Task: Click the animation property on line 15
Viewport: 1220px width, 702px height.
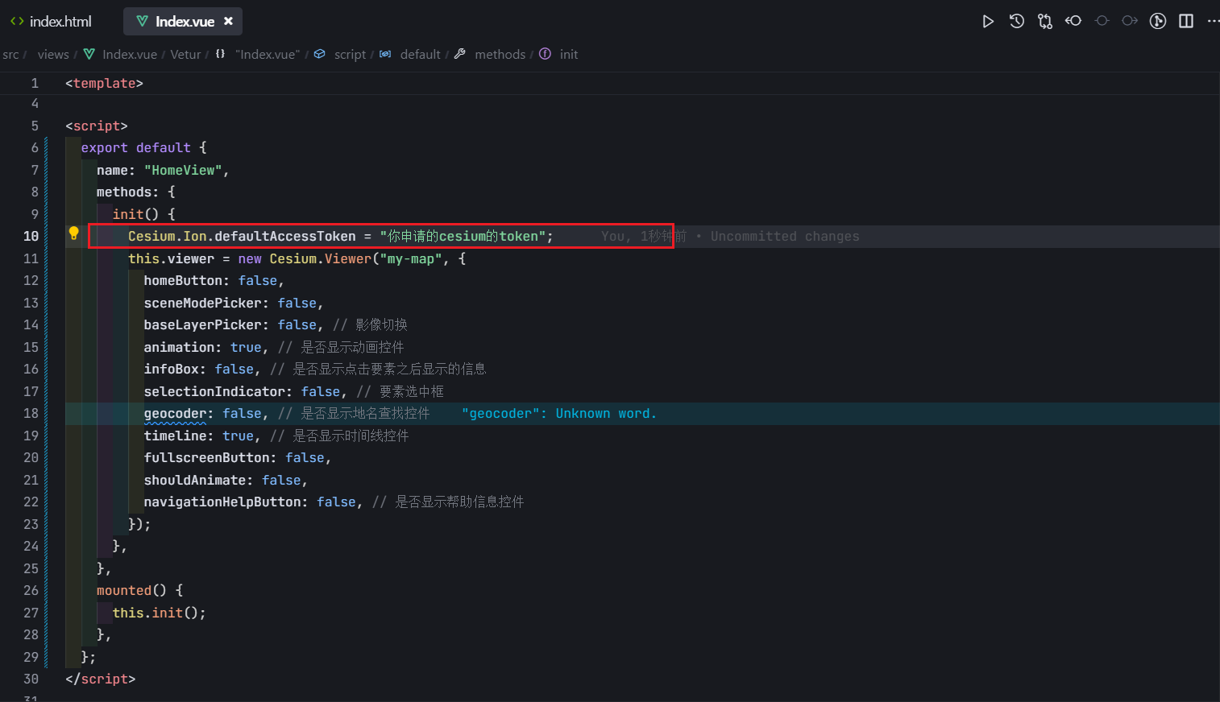Action: (x=179, y=348)
